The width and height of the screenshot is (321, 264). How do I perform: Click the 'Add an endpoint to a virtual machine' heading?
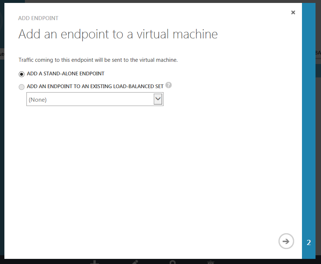(x=118, y=34)
